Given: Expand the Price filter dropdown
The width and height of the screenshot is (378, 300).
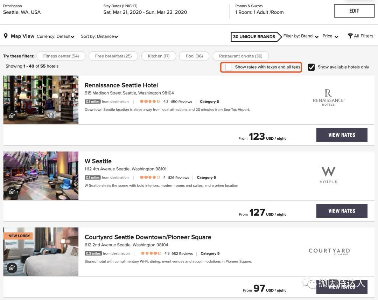Looking at the screenshot, I should 330,36.
